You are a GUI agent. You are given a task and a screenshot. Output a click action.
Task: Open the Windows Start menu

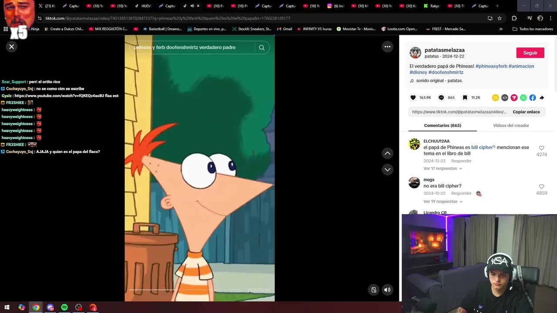(7, 307)
